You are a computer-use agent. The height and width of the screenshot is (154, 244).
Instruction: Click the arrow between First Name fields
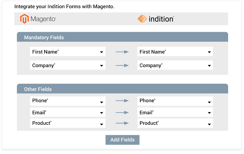click(122, 52)
